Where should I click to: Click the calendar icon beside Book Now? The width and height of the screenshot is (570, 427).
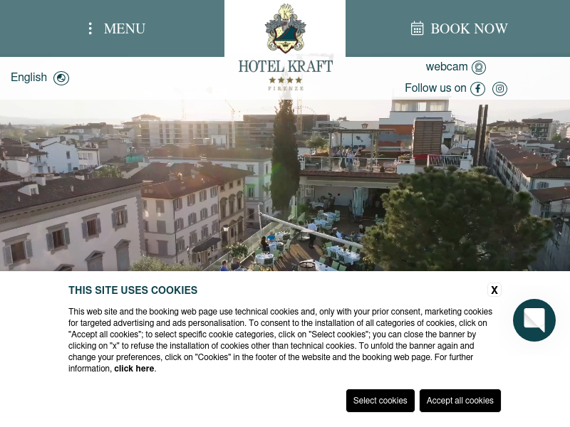(x=417, y=28)
